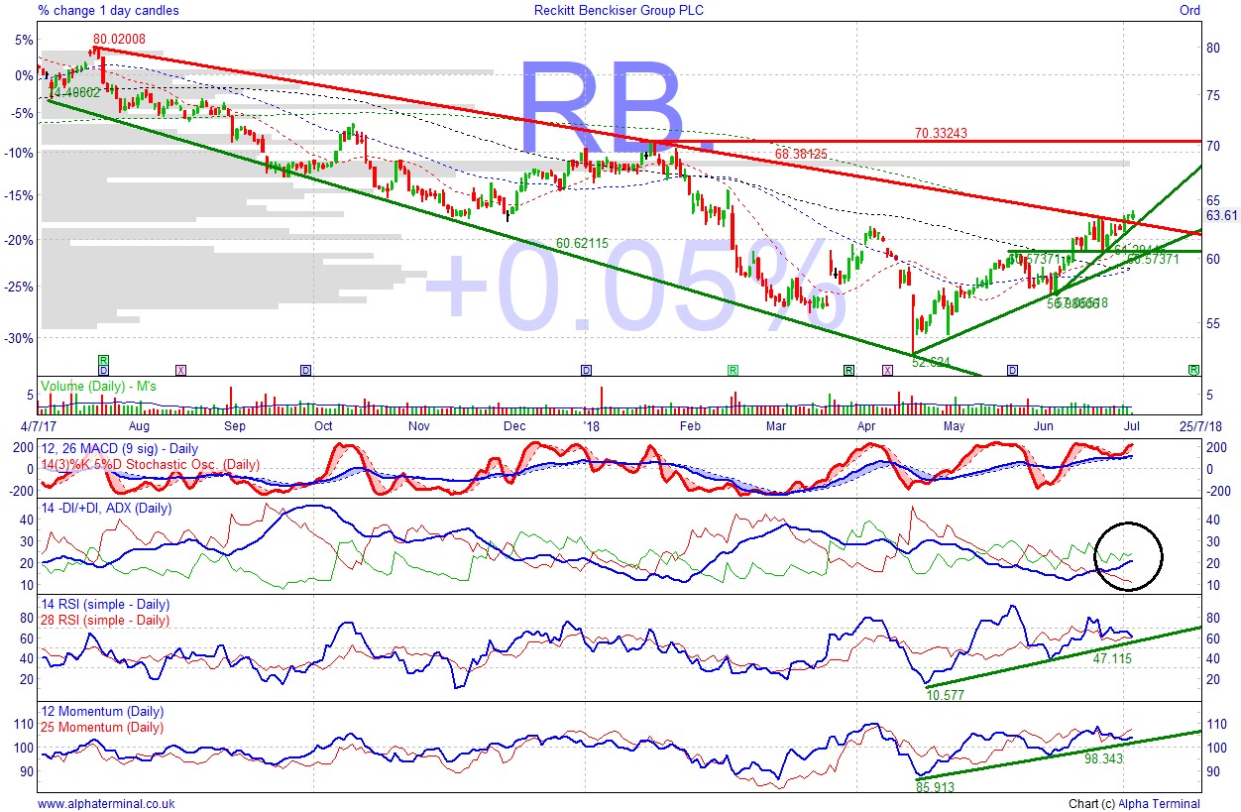Click the "R" results marker near April
Image resolution: width=1241 pixels, height=812 pixels.
click(848, 369)
